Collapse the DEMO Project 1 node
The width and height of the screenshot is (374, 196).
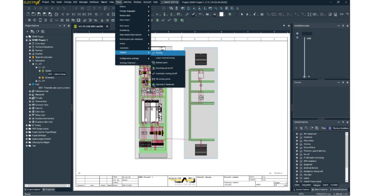(x=27, y=40)
